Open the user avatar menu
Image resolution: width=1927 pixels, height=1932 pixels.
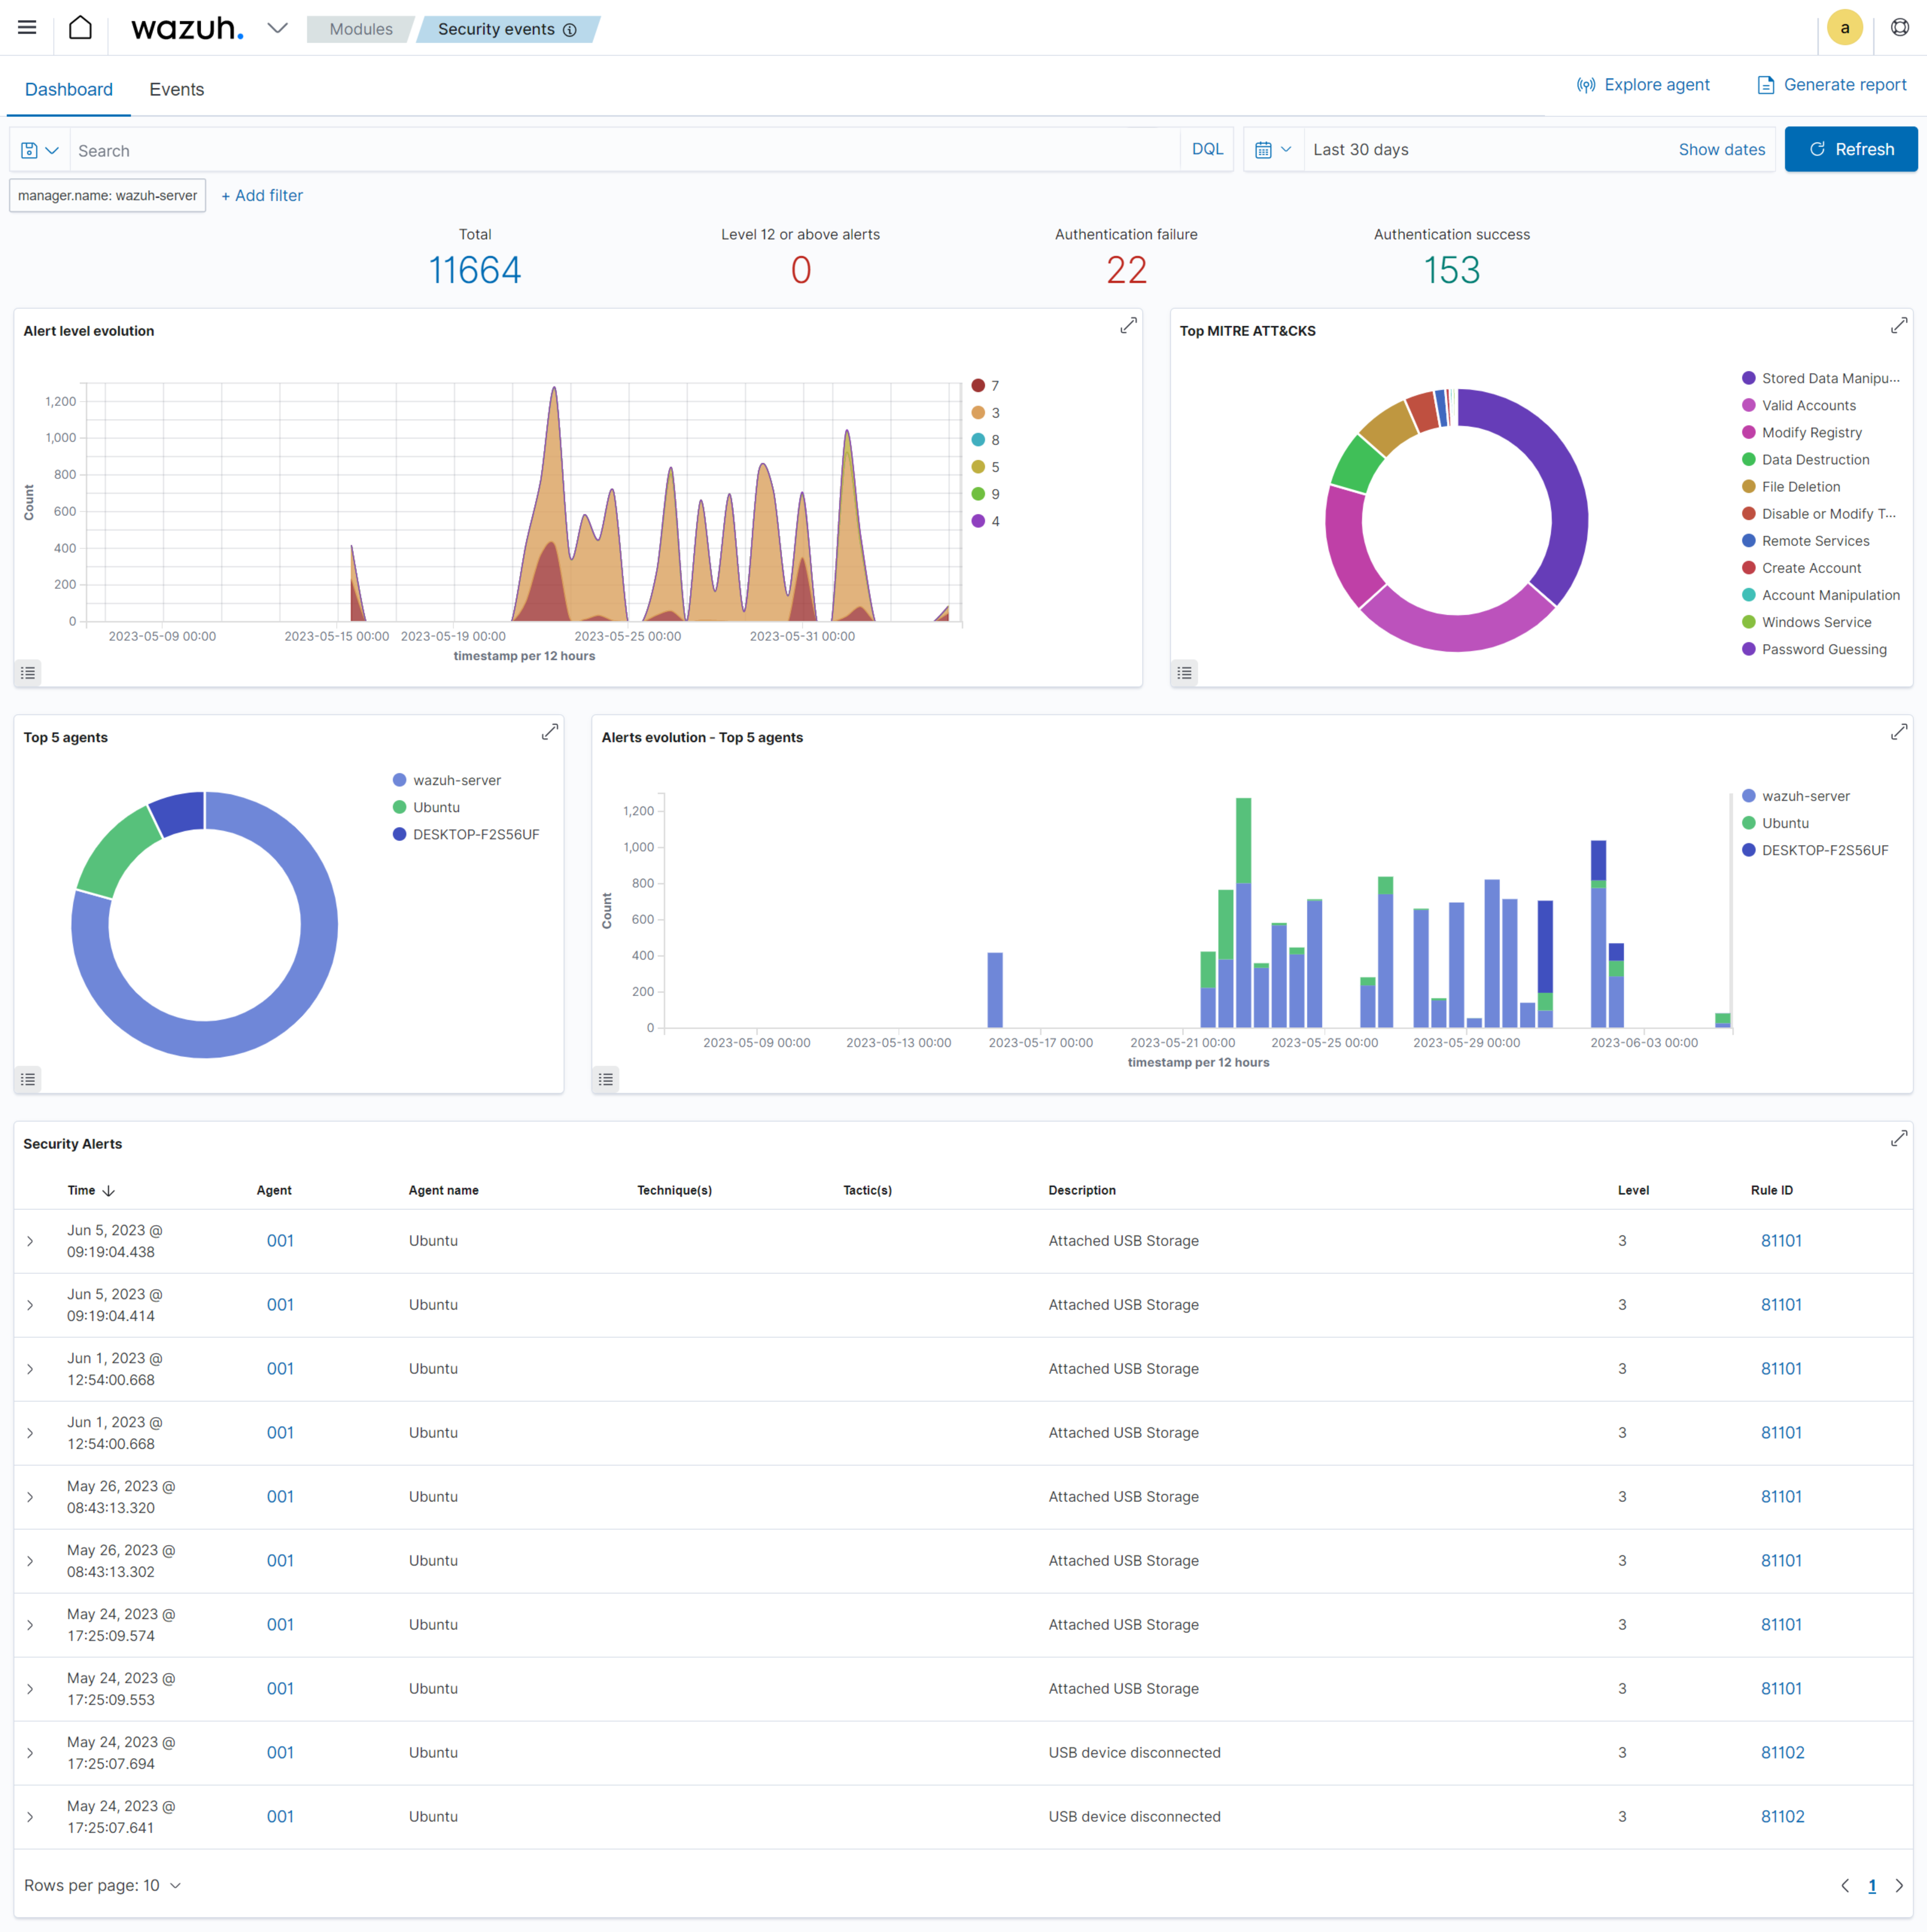(1844, 28)
